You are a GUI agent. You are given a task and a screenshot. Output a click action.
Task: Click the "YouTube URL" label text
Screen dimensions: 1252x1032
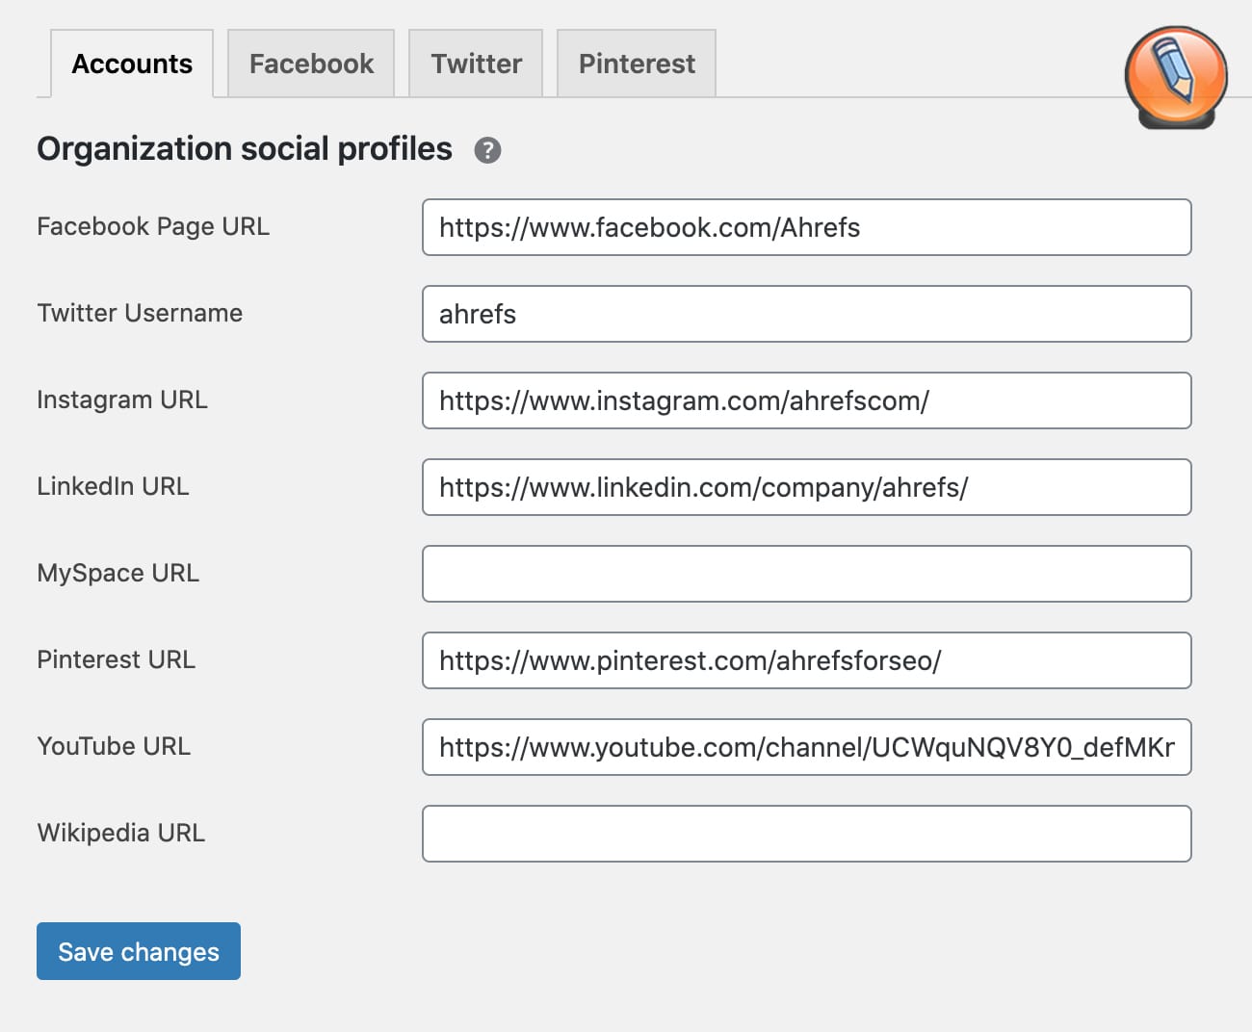[x=114, y=746]
